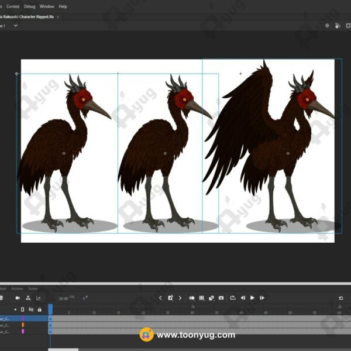The image size is (351, 351).
Task: Toggle show all layers as outlines
Action: 23,309
